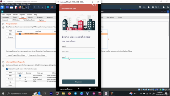Switch to workspace 2 in Kali panel
Screen dimensions: 170x96
[35, 7]
